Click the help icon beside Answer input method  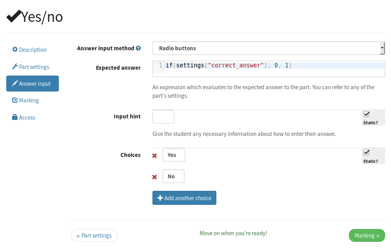[x=138, y=48]
